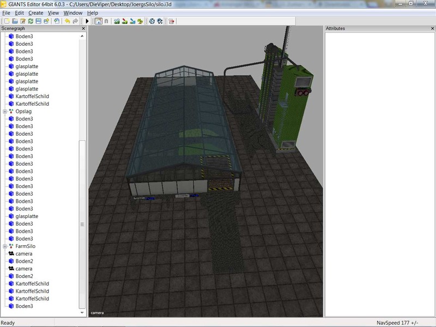Toggle the highlighted framed-view toolbar button

[98, 21]
